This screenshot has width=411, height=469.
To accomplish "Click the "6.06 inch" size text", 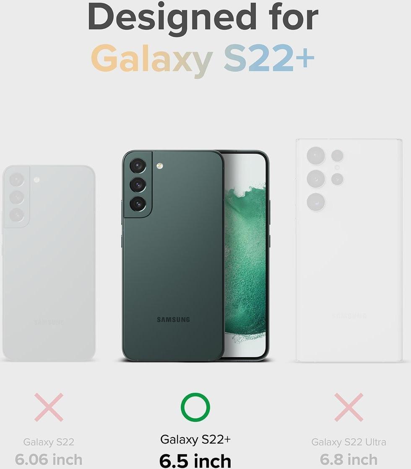I will (x=49, y=459).
